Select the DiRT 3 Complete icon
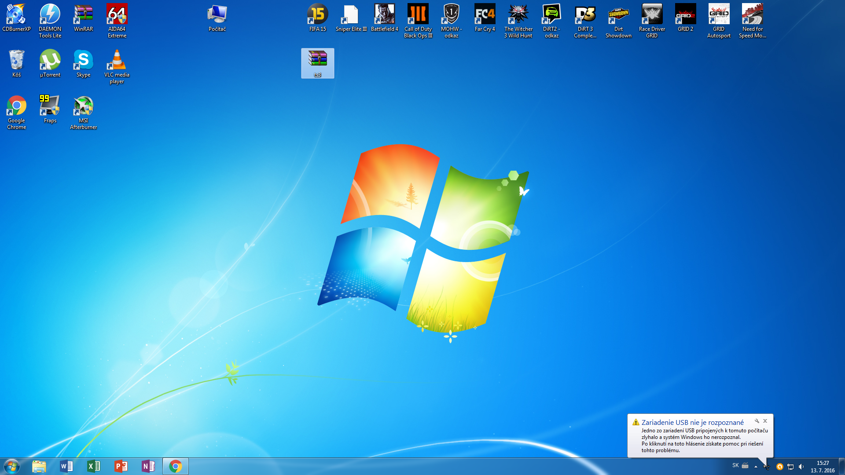Image resolution: width=845 pixels, height=475 pixels. [585, 21]
